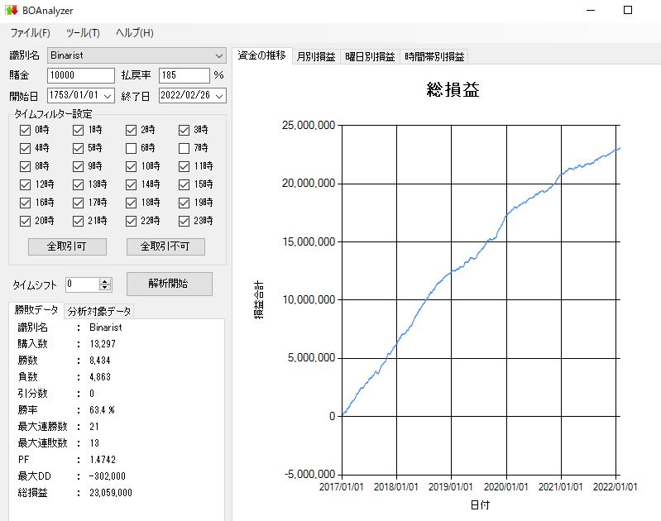Uncheck the 3時 time filter checkbox
The width and height of the screenshot is (661, 521).
pyautogui.click(x=184, y=130)
